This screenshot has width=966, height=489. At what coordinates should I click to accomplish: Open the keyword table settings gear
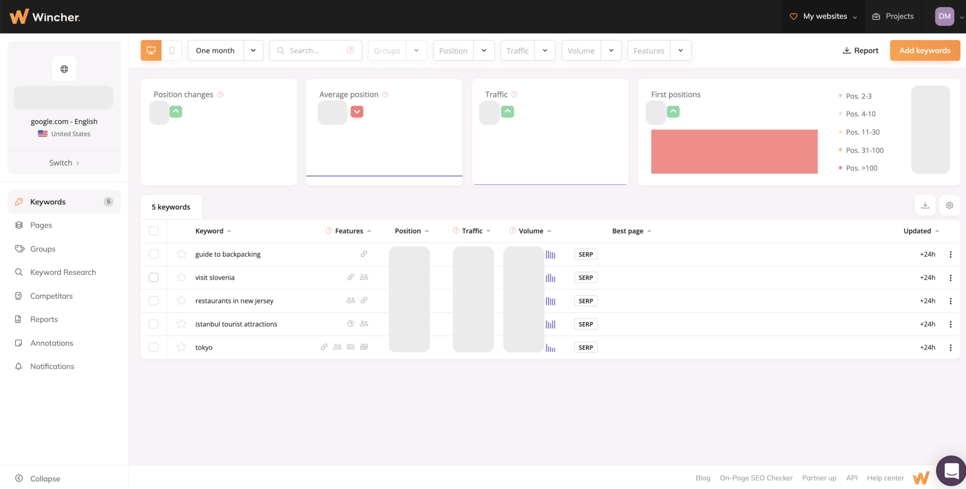click(949, 205)
